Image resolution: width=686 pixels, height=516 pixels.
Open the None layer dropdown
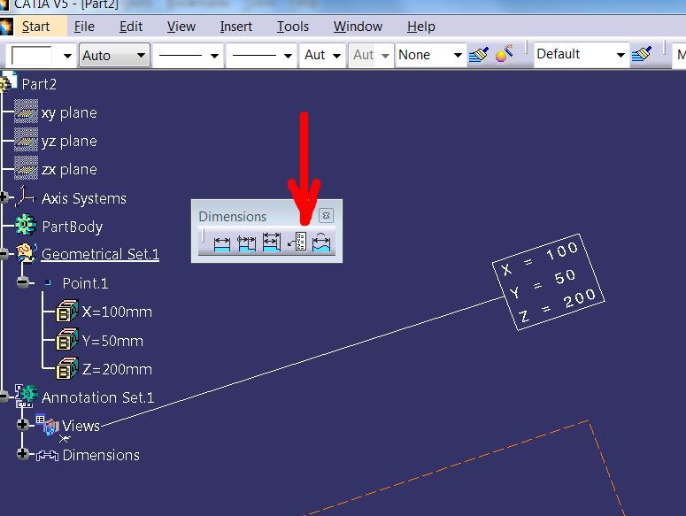(430, 55)
